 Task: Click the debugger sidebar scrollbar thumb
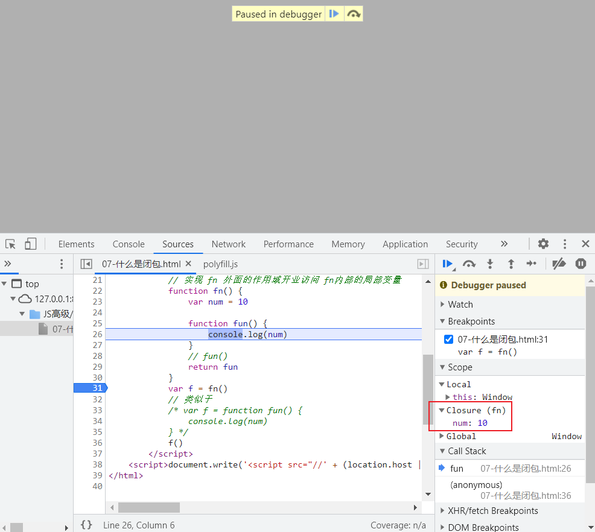coord(590,385)
